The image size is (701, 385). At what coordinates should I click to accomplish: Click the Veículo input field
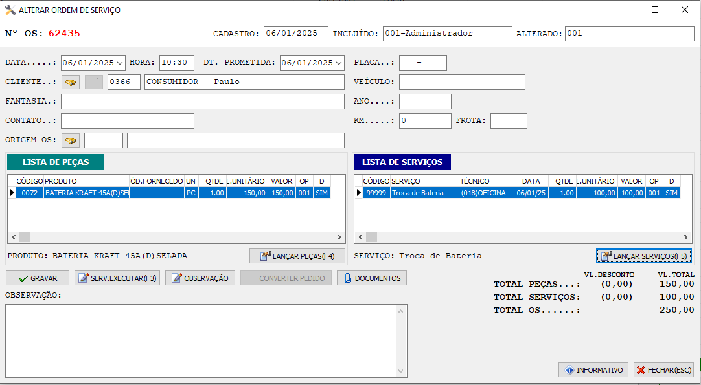[463, 82]
